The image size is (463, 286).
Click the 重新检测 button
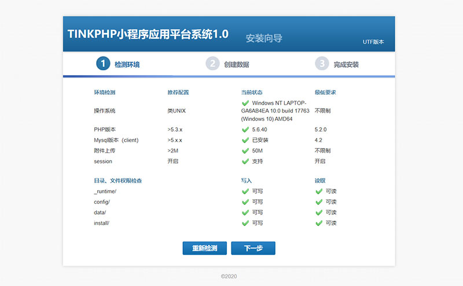204,248
